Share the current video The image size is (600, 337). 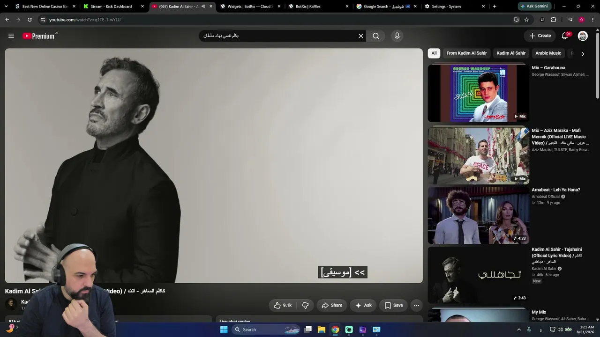[x=332, y=305]
